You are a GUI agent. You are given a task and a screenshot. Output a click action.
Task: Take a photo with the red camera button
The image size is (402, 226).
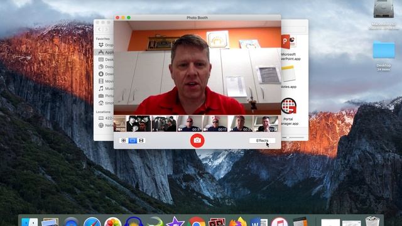coord(197,141)
